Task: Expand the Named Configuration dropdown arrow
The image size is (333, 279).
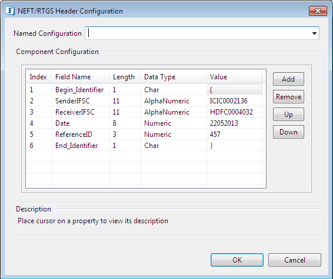Action: point(314,33)
